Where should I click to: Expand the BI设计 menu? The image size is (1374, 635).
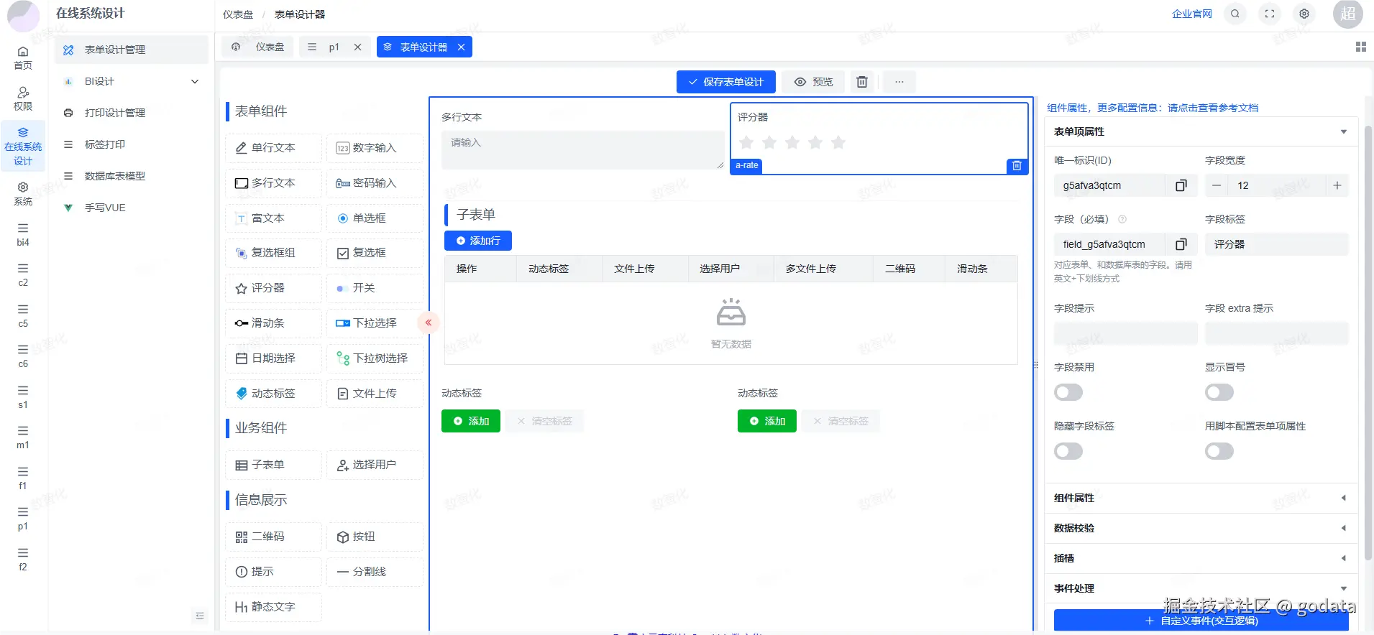click(131, 81)
